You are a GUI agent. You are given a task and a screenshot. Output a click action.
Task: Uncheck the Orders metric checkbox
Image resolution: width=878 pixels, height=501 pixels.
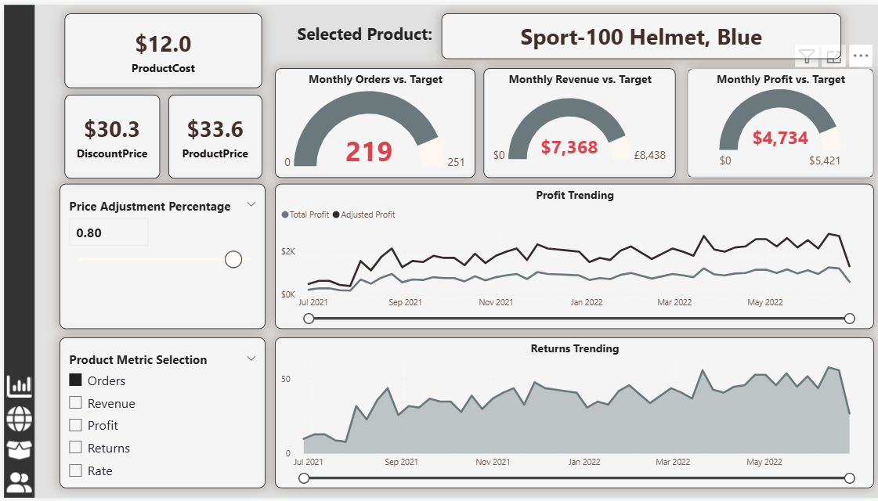pos(76,380)
